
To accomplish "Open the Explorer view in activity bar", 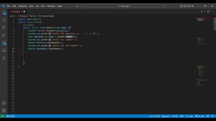I will point(4,13).
